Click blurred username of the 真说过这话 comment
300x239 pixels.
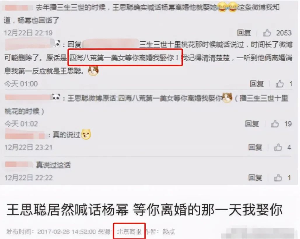pyautogui.click(x=19, y=164)
